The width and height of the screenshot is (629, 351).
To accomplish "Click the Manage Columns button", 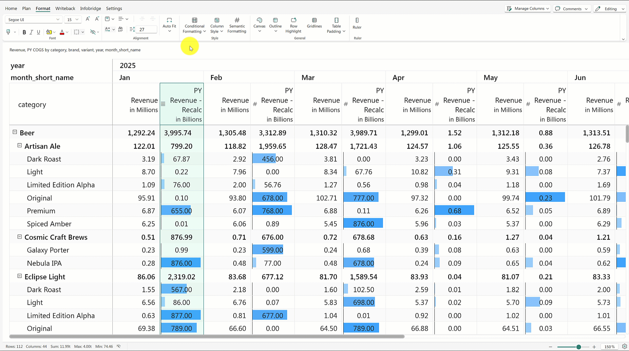I will [527, 9].
